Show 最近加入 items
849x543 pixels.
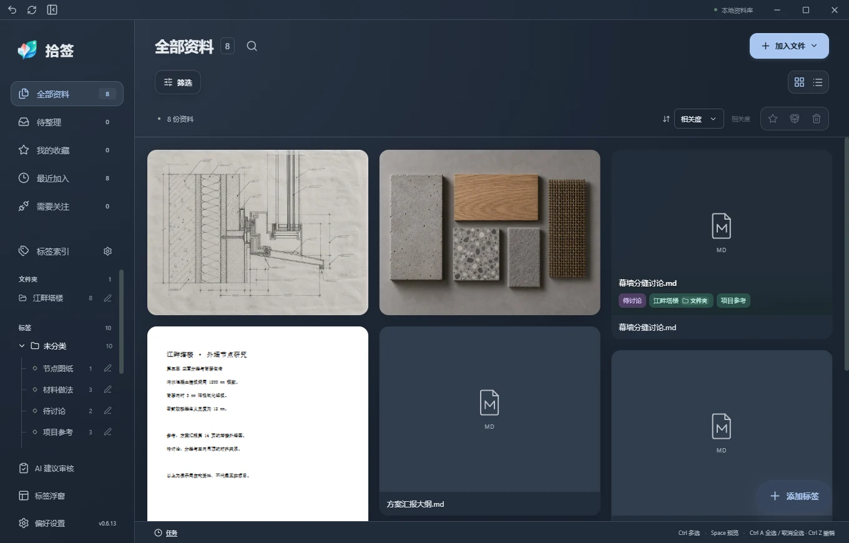(x=67, y=179)
